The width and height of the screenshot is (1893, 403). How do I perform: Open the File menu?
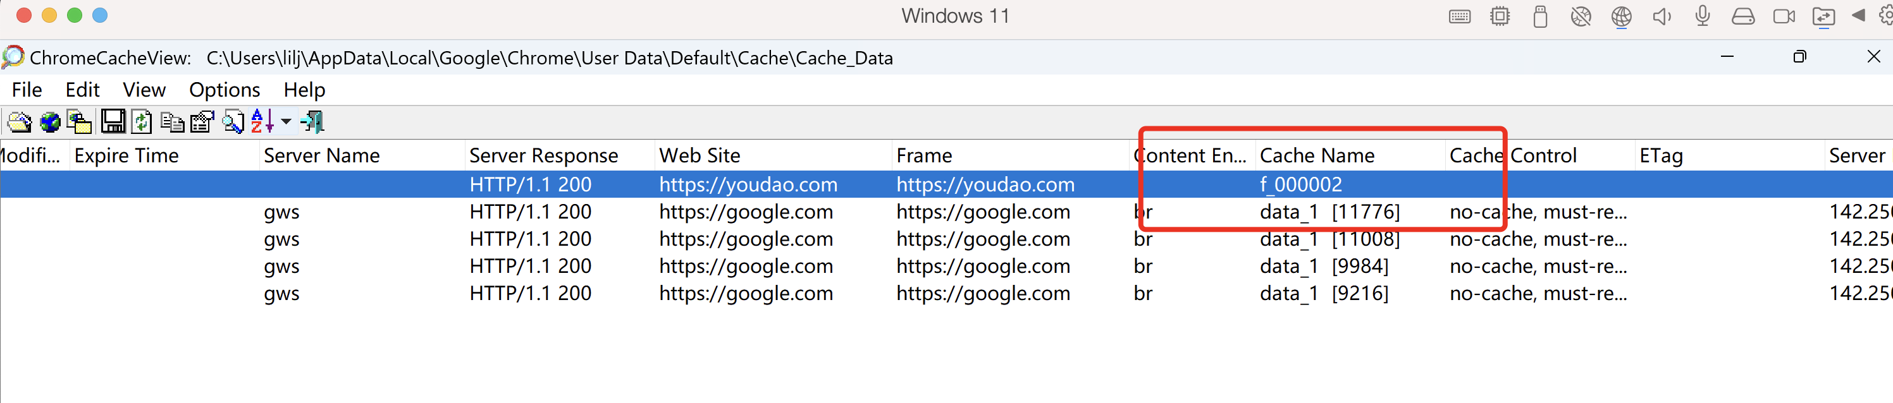[27, 90]
